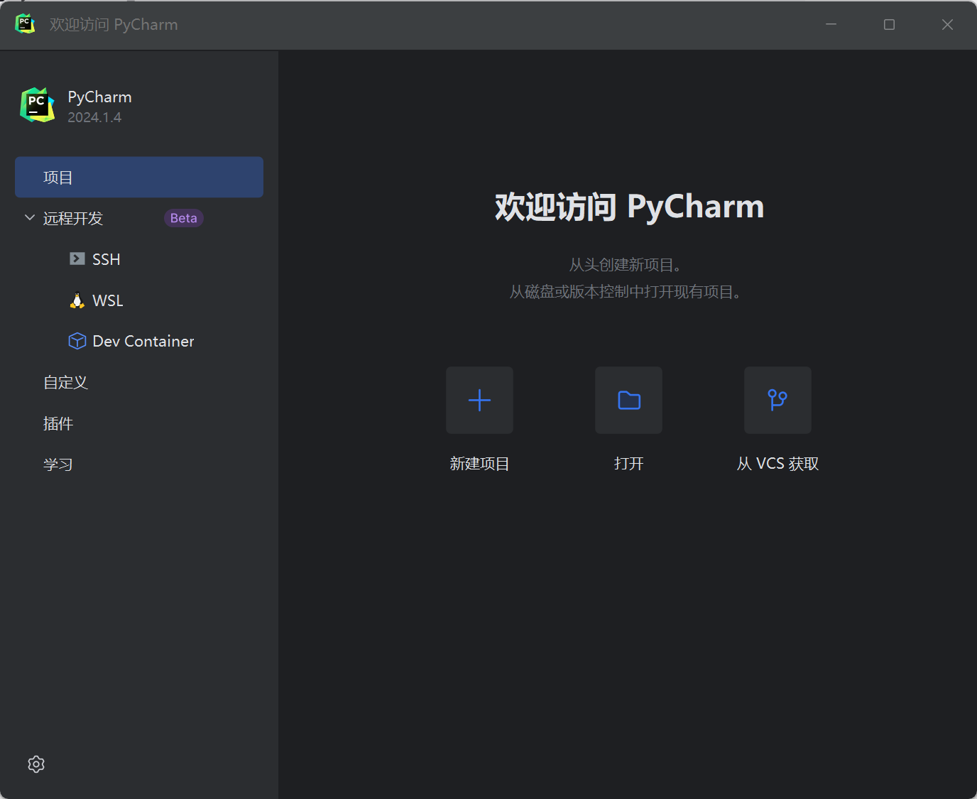Screen dimensions: 977x799
Task: Open the 远程开发 section label
Action: pos(73,218)
